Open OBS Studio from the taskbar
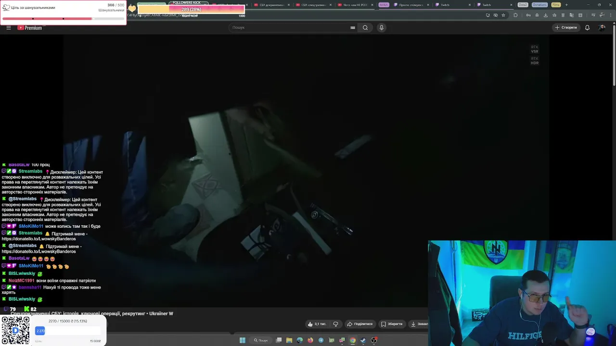 click(x=374, y=340)
